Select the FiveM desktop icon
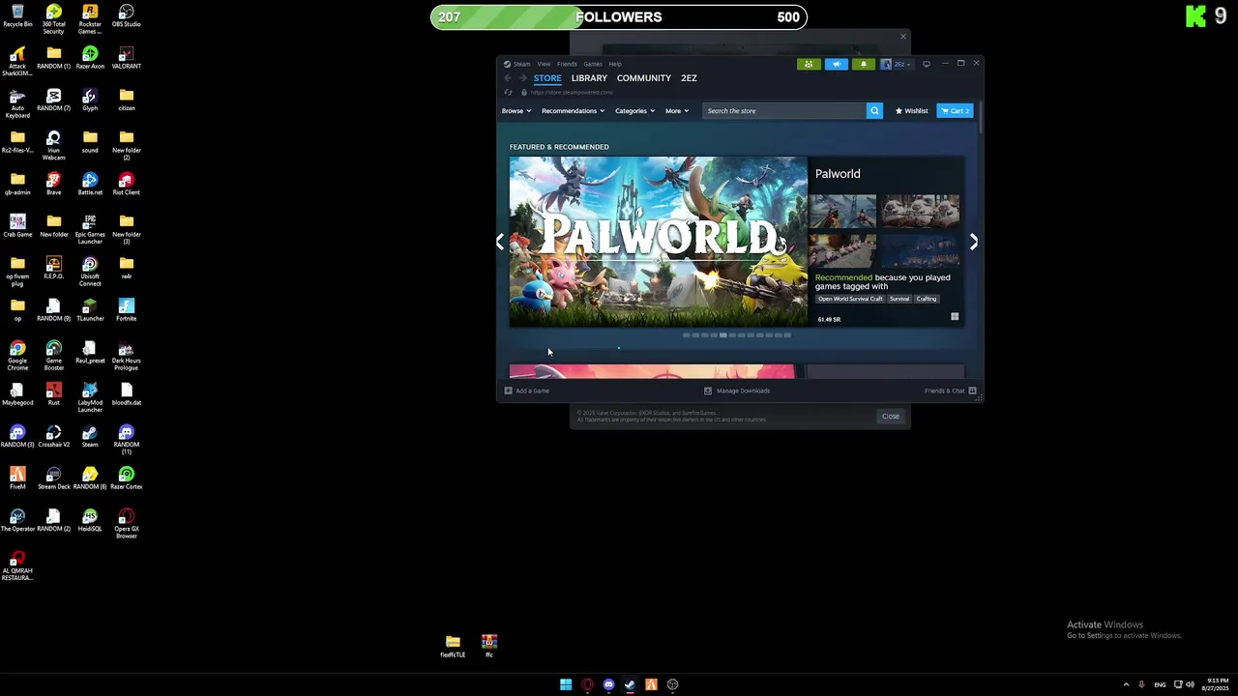Image resolution: width=1238 pixels, height=696 pixels. pyautogui.click(x=17, y=478)
